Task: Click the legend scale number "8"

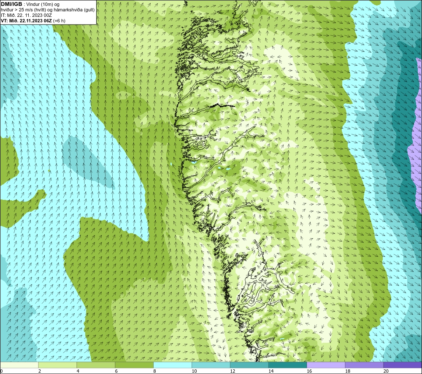Action: coord(154,371)
